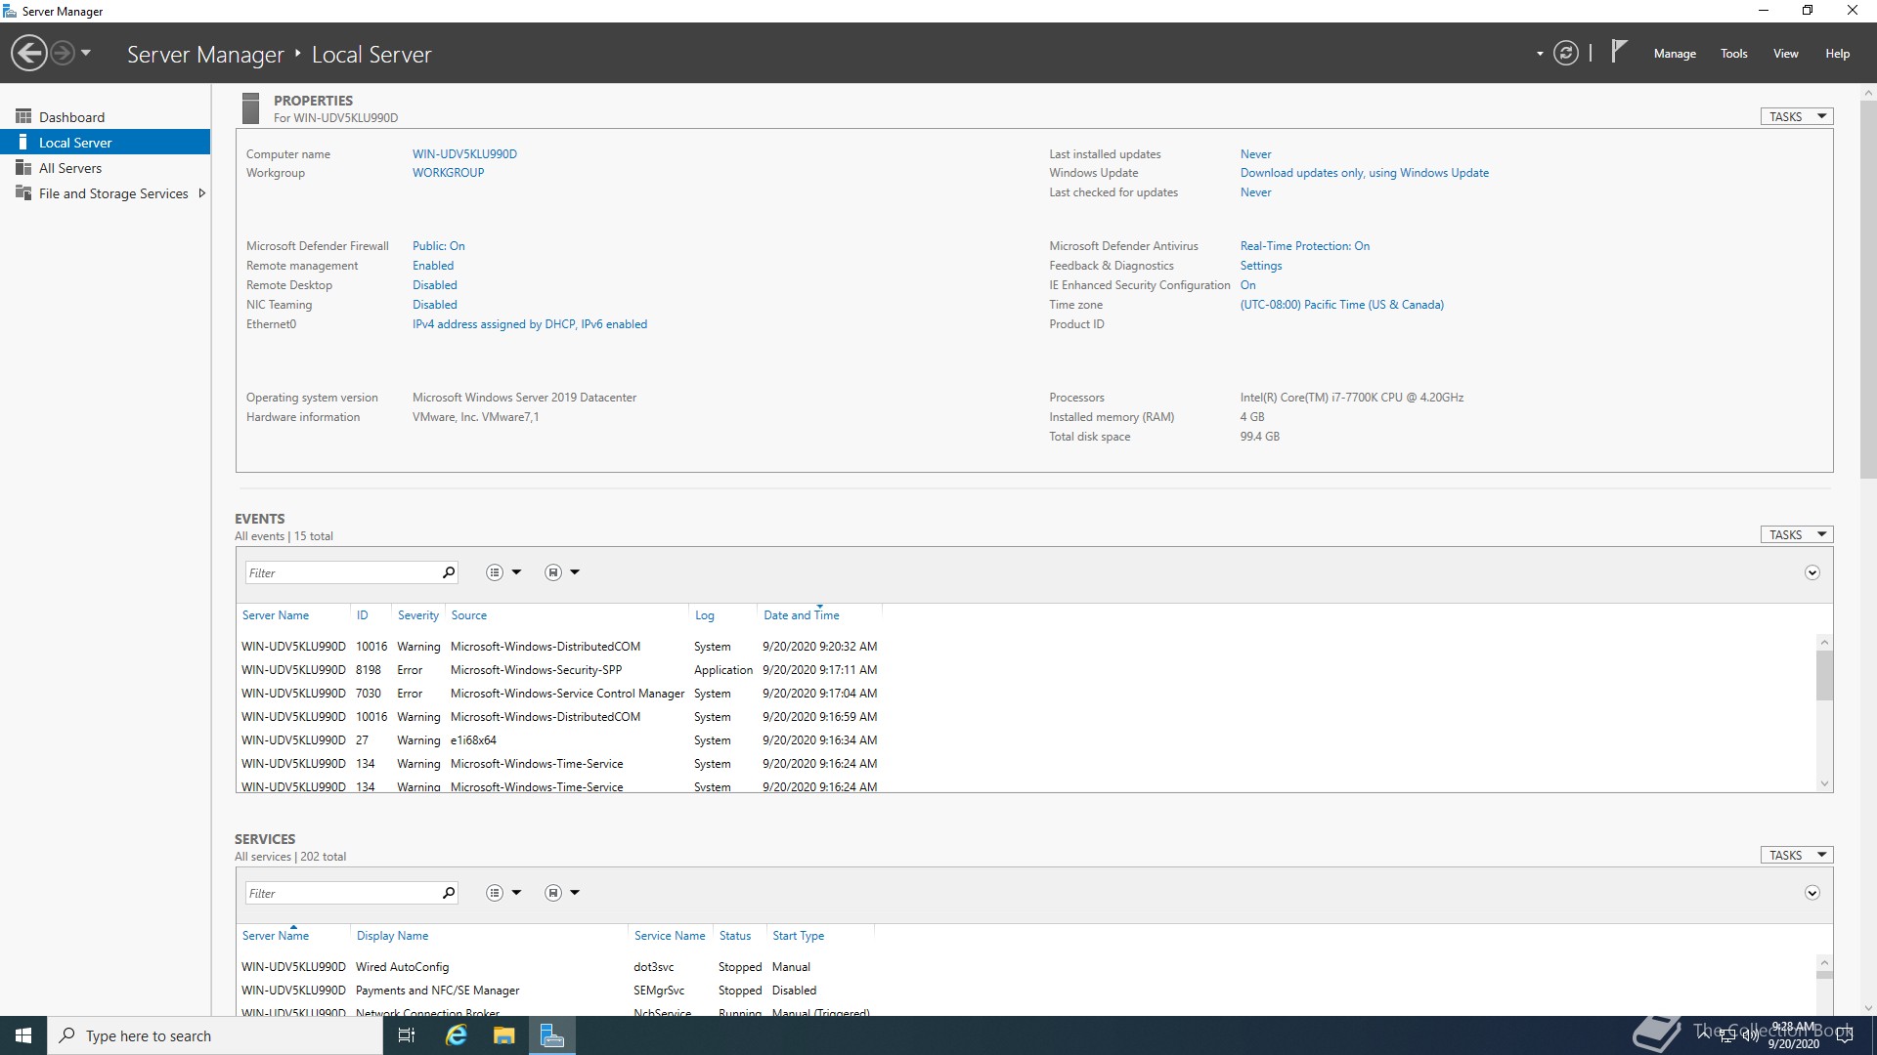Viewport: 1877px width, 1055px height.
Task: Open the navigation history dropdown arrow
Action: point(86,53)
